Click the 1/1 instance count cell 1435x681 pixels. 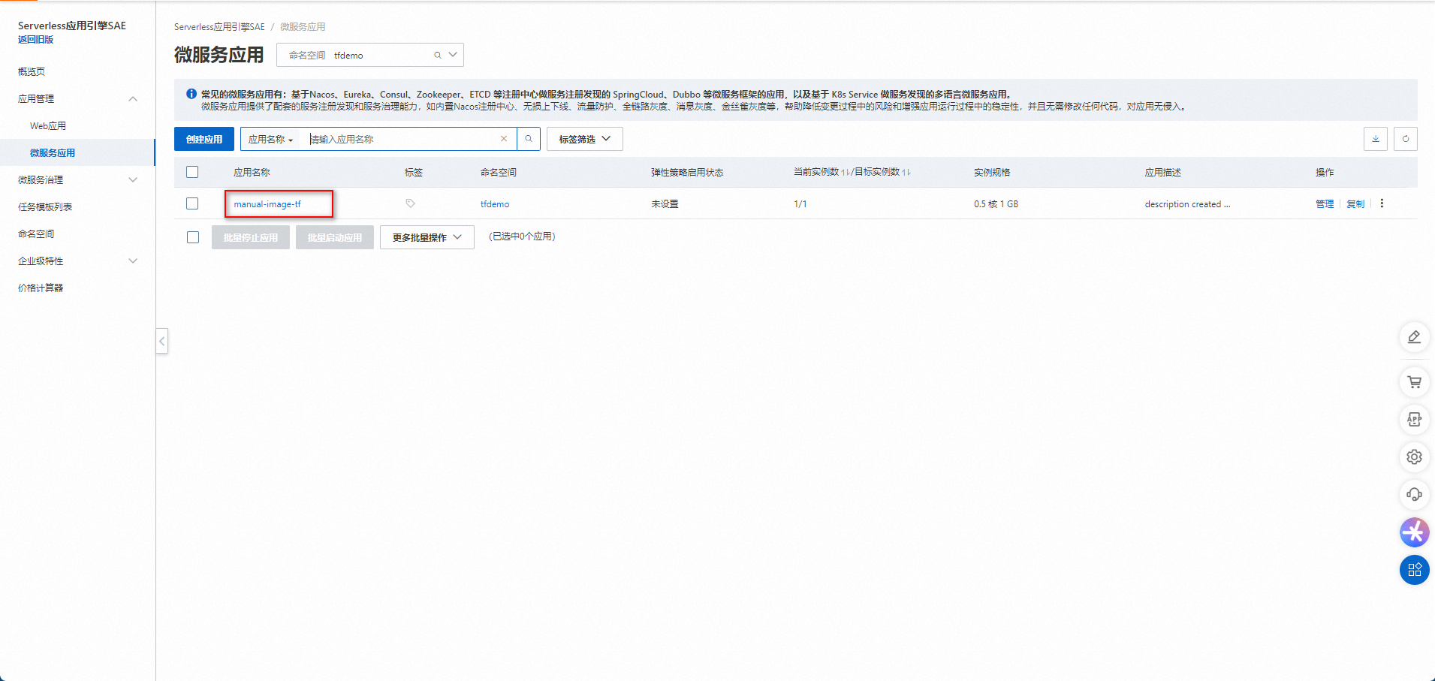[800, 204]
